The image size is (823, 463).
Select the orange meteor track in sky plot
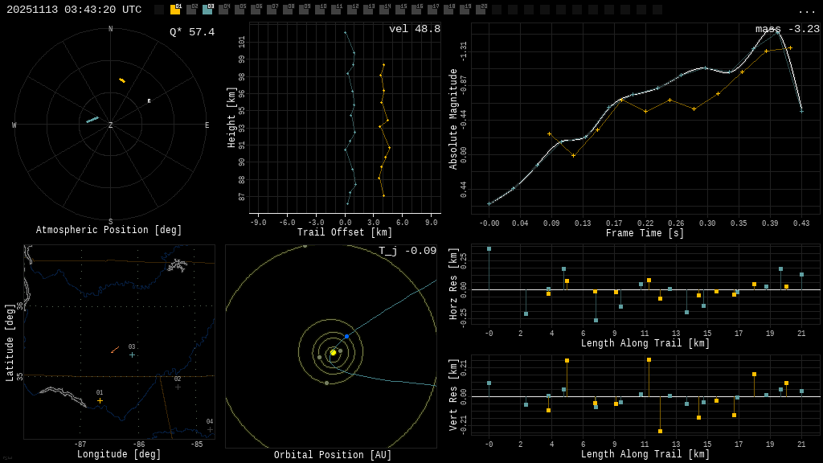click(122, 80)
